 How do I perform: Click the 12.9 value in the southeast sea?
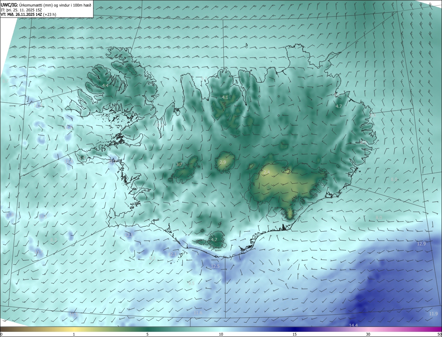click(421, 244)
